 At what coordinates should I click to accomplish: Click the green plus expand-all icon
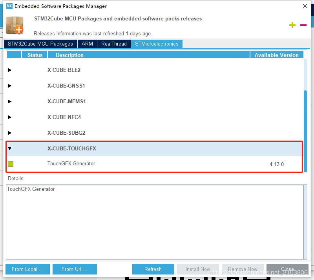tap(292, 25)
